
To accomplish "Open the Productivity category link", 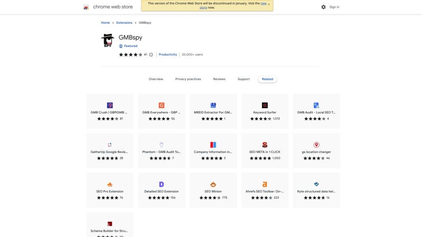I will coord(168,55).
